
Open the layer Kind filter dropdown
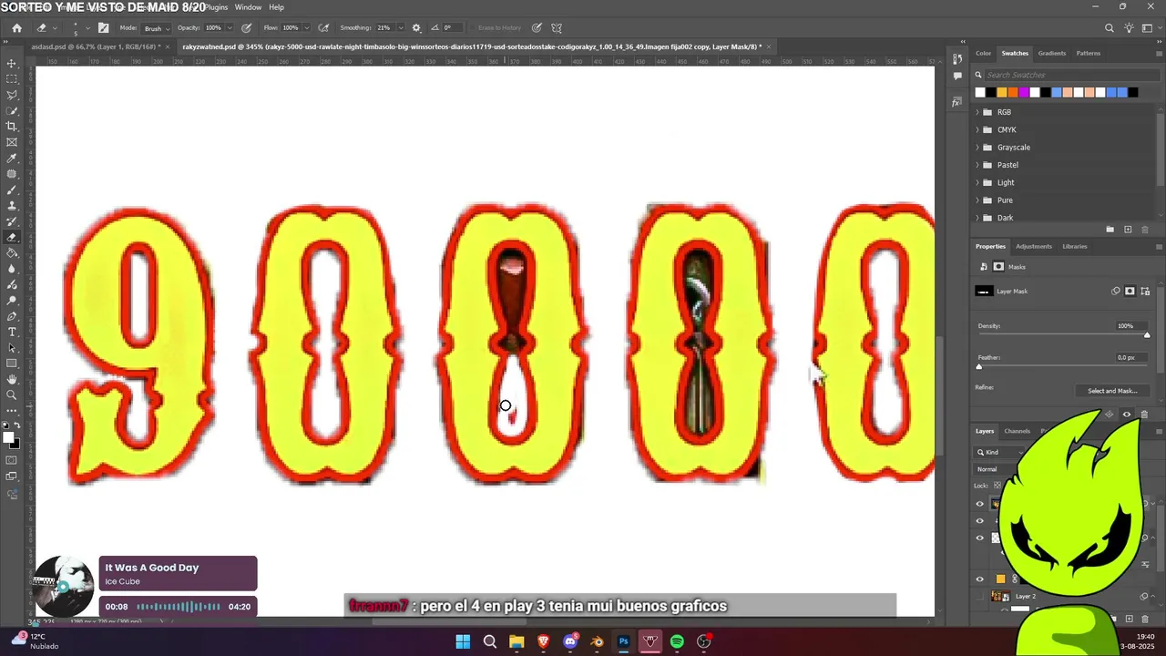[998, 452]
